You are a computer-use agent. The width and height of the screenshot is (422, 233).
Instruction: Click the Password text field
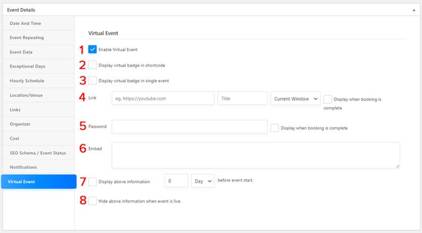[189, 126]
